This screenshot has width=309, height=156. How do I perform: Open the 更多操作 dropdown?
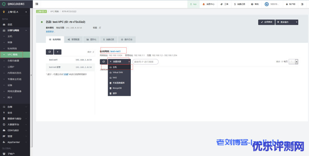pyautogui.click(x=286, y=22)
